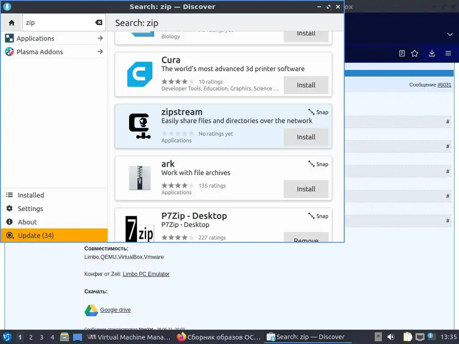The width and height of the screenshot is (459, 344).
Task: Open Firefox downloads icon
Action: coord(432,53)
